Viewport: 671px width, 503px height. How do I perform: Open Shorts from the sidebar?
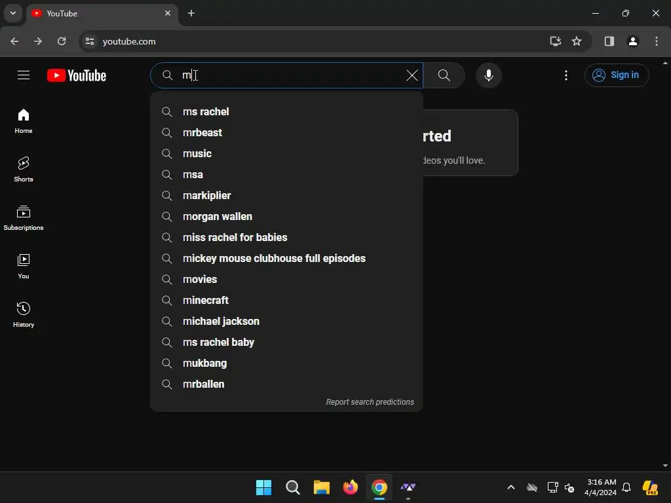[24, 170]
